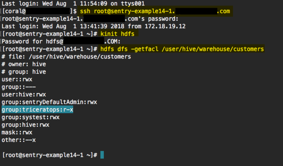Click the mask::rwx line
The image size is (283, 166).
pyautogui.click(x=17, y=132)
